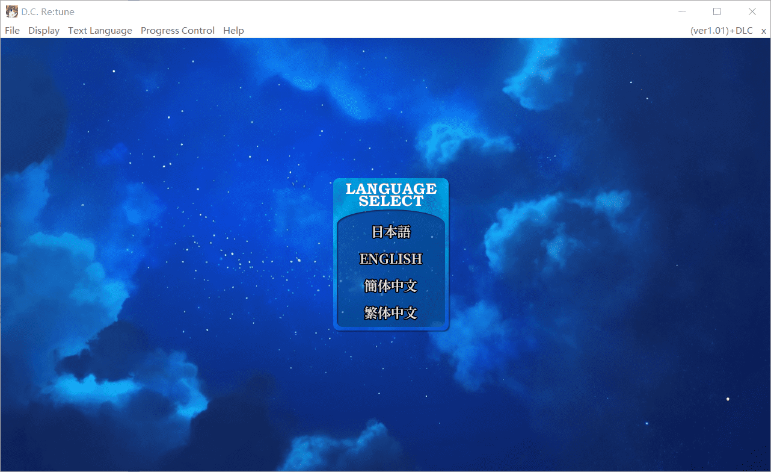Image resolution: width=771 pixels, height=472 pixels.
Task: Click the title bar of the window
Action: point(361,11)
